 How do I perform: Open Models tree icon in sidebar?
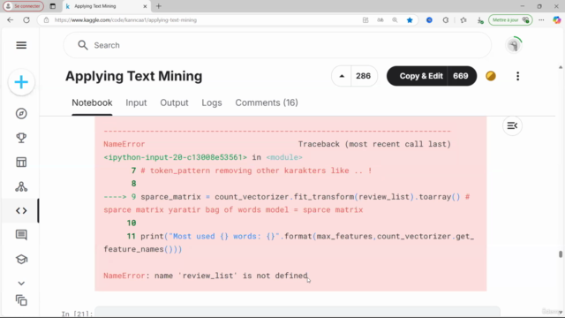21,186
